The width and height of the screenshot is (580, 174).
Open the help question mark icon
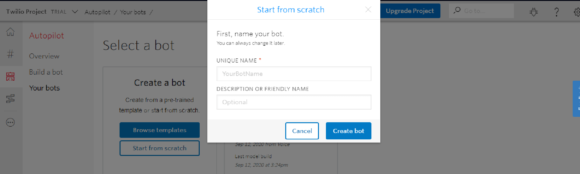coord(556,12)
